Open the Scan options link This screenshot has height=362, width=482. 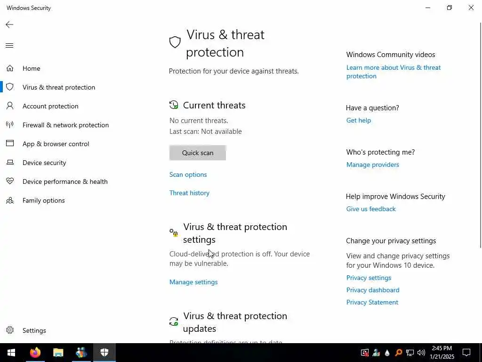[x=188, y=174]
